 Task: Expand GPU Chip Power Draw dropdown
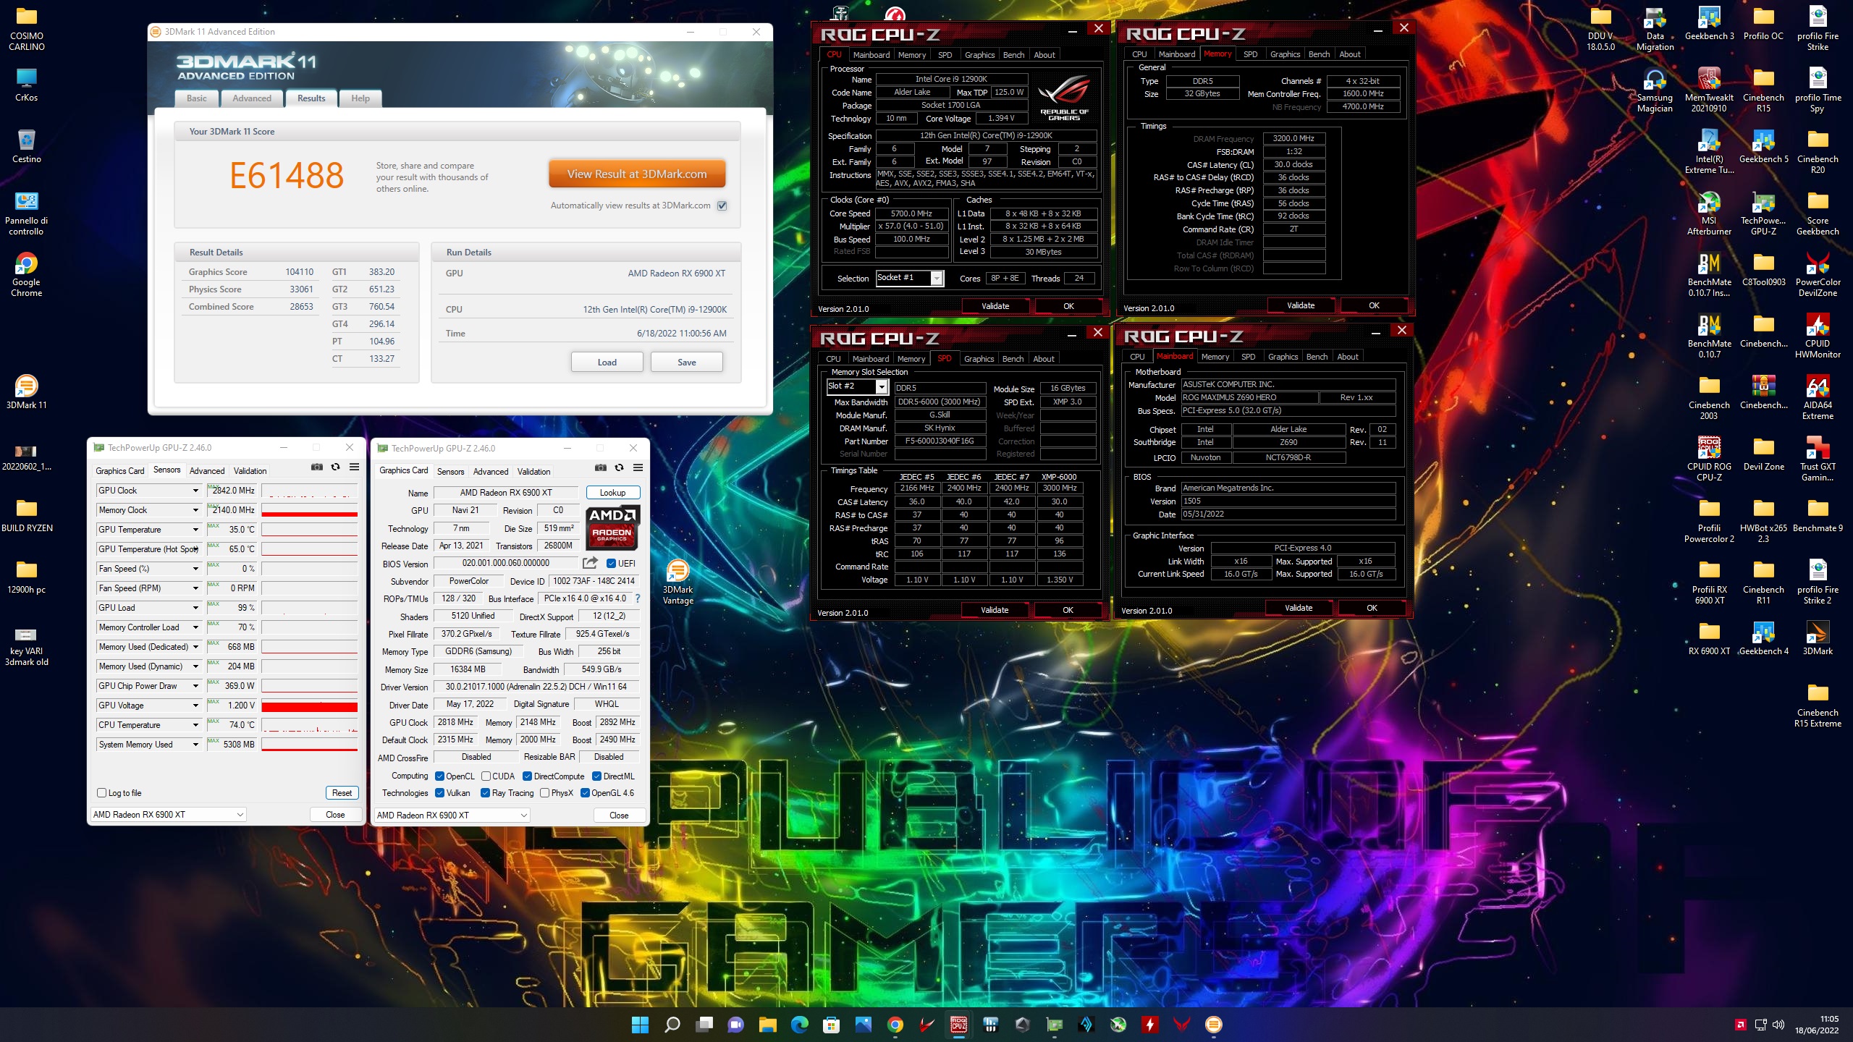(x=195, y=686)
